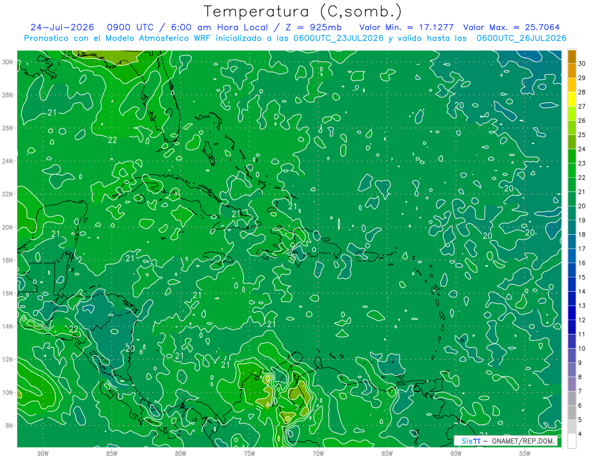595x460 pixels.
Task: Click the '14N' latitude axis label
Action: pyautogui.click(x=8, y=326)
